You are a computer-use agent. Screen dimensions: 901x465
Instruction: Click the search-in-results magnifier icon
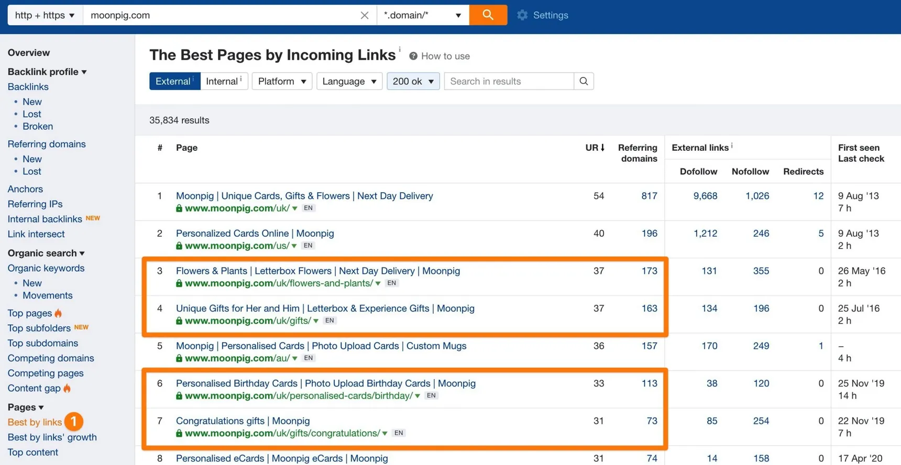tap(584, 81)
